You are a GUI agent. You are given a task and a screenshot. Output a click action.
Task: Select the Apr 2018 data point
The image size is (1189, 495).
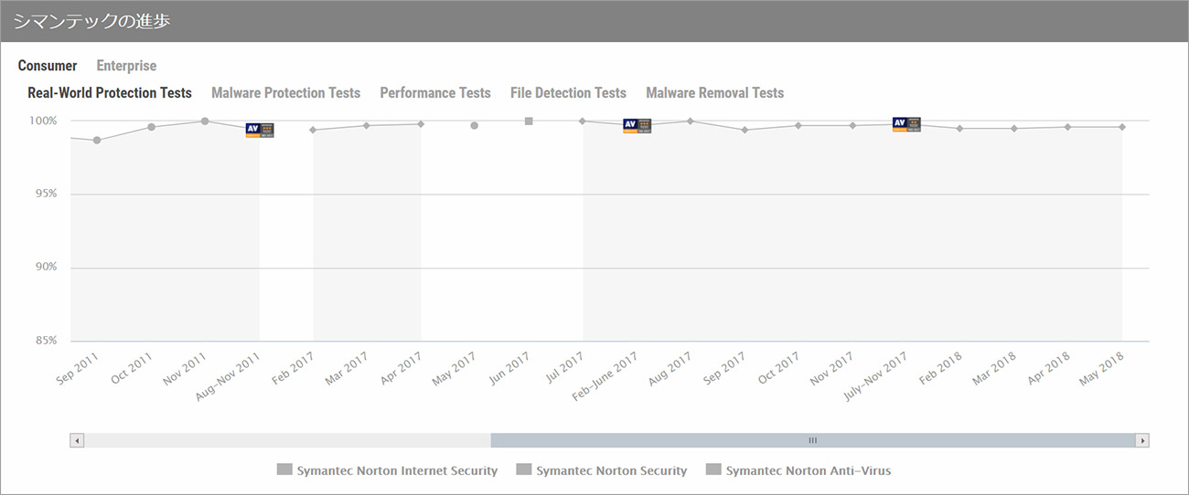click(x=1067, y=126)
